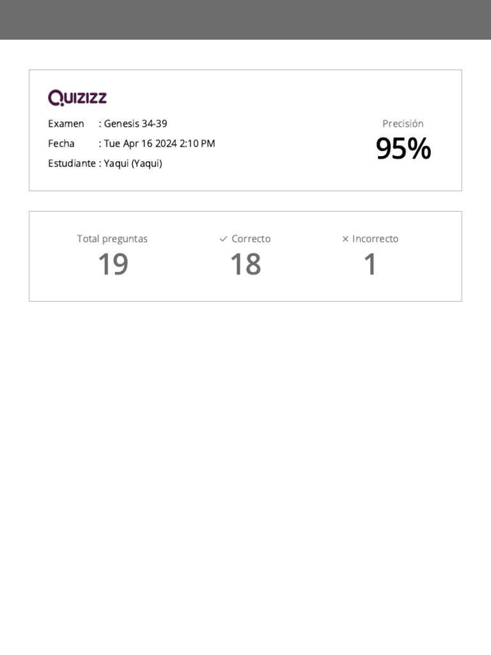This screenshot has height=655, width=491.
Task: Click the 2:10 PM time text
Action: tap(198, 143)
